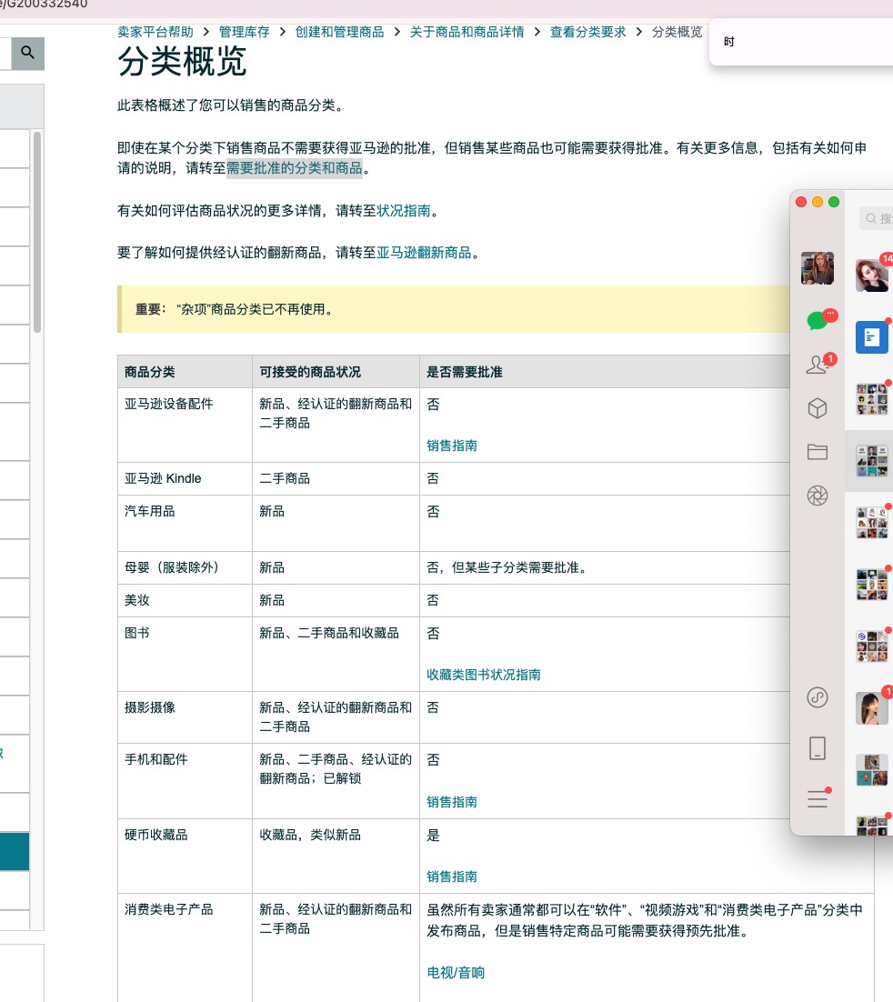This screenshot has width=893, height=1002.
Task: Navigate to 创建和管理商品 breadcrumb
Action: tap(339, 32)
